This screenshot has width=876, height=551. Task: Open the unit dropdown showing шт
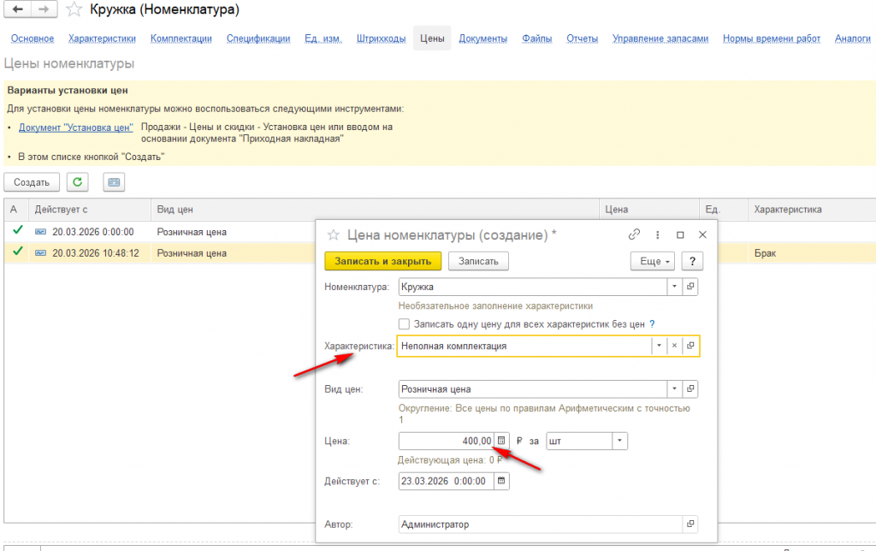tap(619, 441)
